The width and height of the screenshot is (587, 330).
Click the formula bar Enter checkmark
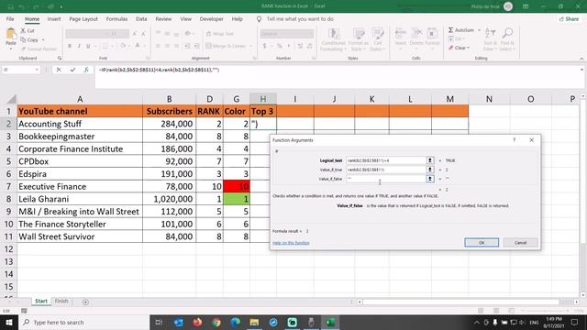[72, 70]
